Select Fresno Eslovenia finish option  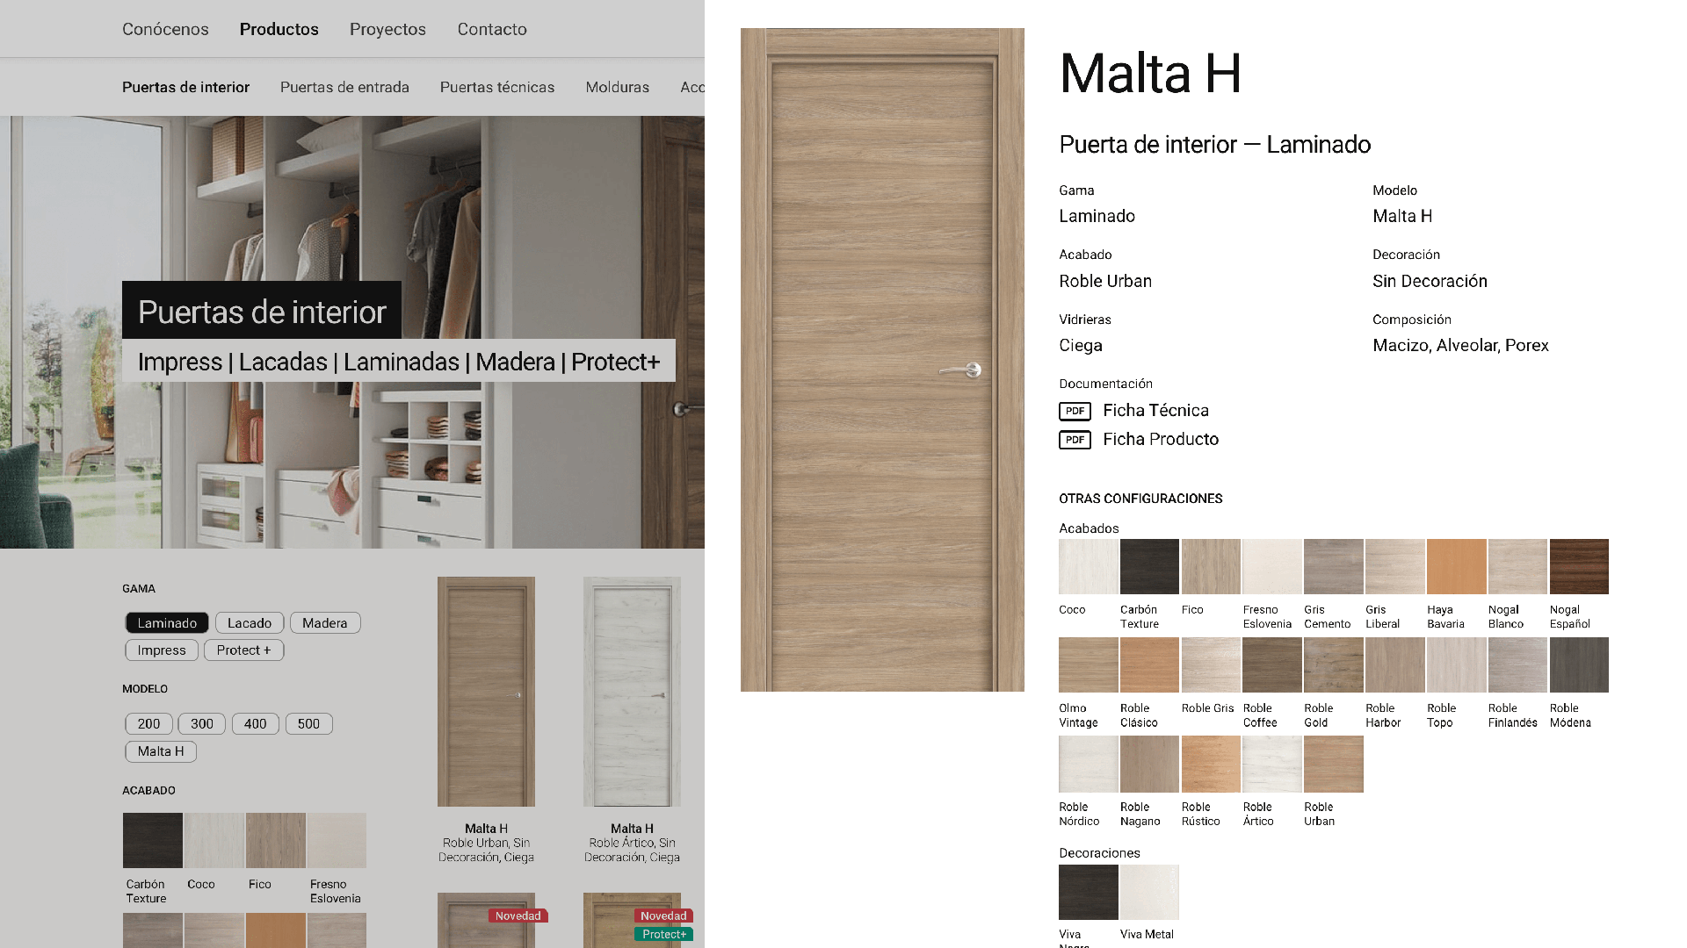tap(1271, 566)
